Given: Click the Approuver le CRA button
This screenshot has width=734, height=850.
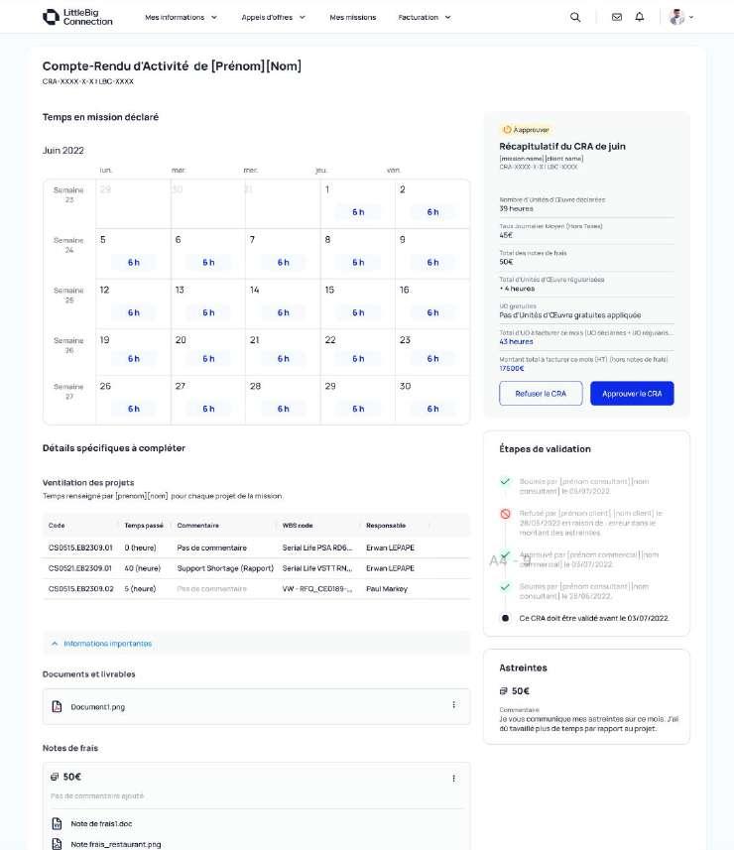Looking at the screenshot, I should [x=632, y=394].
